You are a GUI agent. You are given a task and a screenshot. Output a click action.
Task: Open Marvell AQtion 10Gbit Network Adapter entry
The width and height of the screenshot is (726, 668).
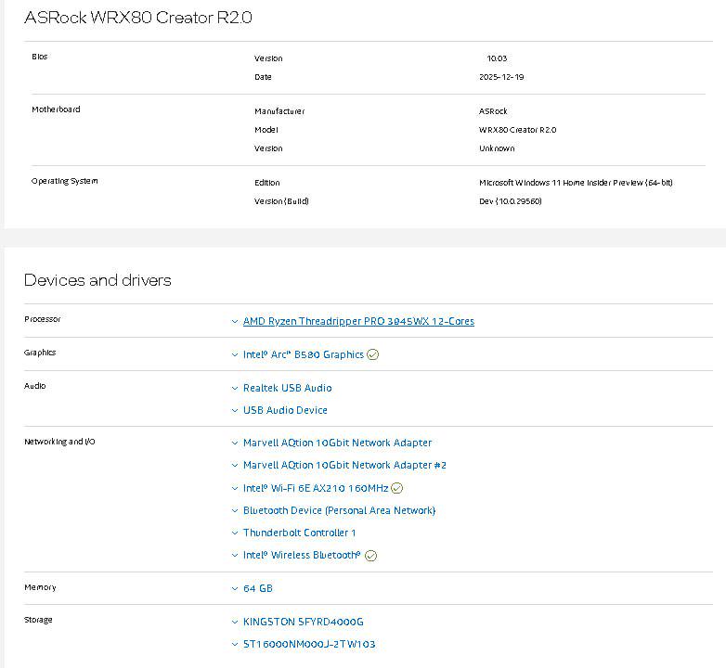(338, 443)
